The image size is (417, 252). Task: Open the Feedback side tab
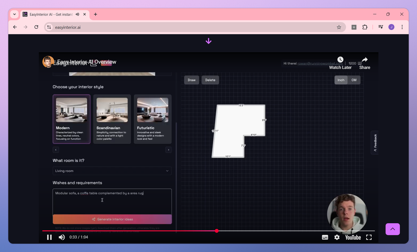pyautogui.click(x=375, y=143)
